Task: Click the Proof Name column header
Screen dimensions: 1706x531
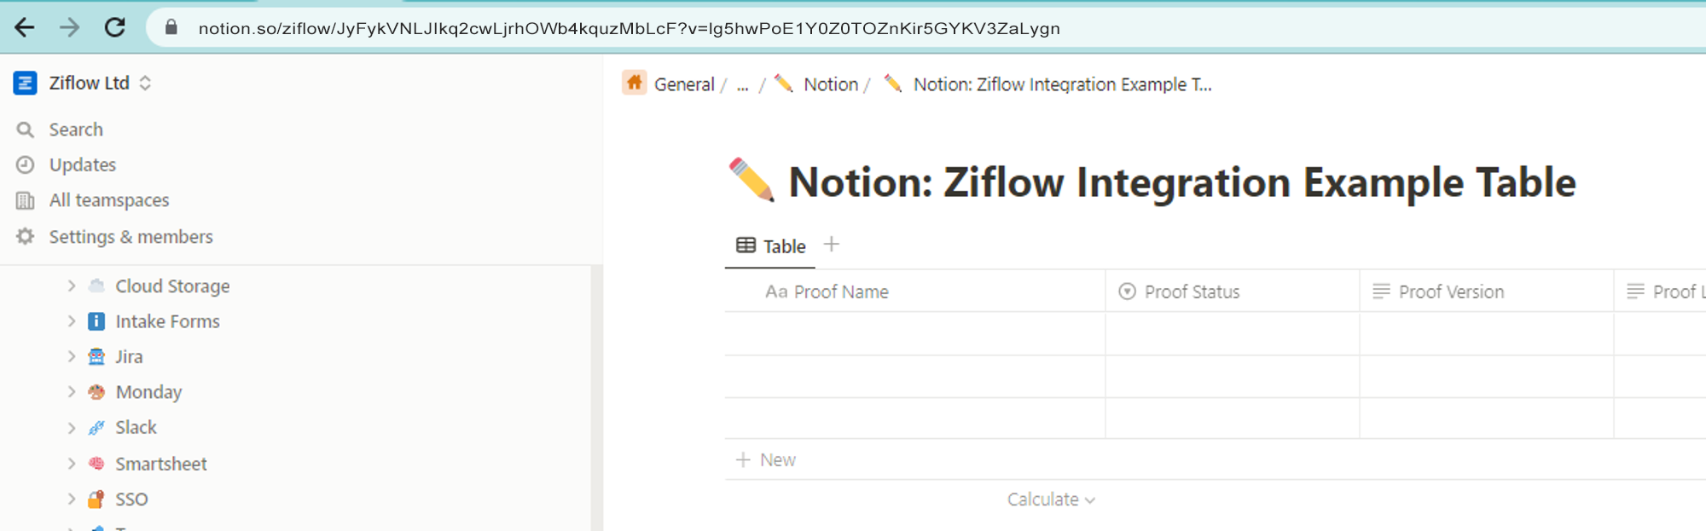Action: tap(914, 291)
